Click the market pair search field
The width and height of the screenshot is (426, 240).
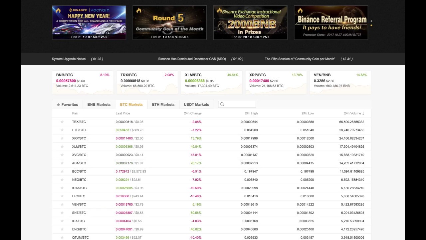point(237,104)
